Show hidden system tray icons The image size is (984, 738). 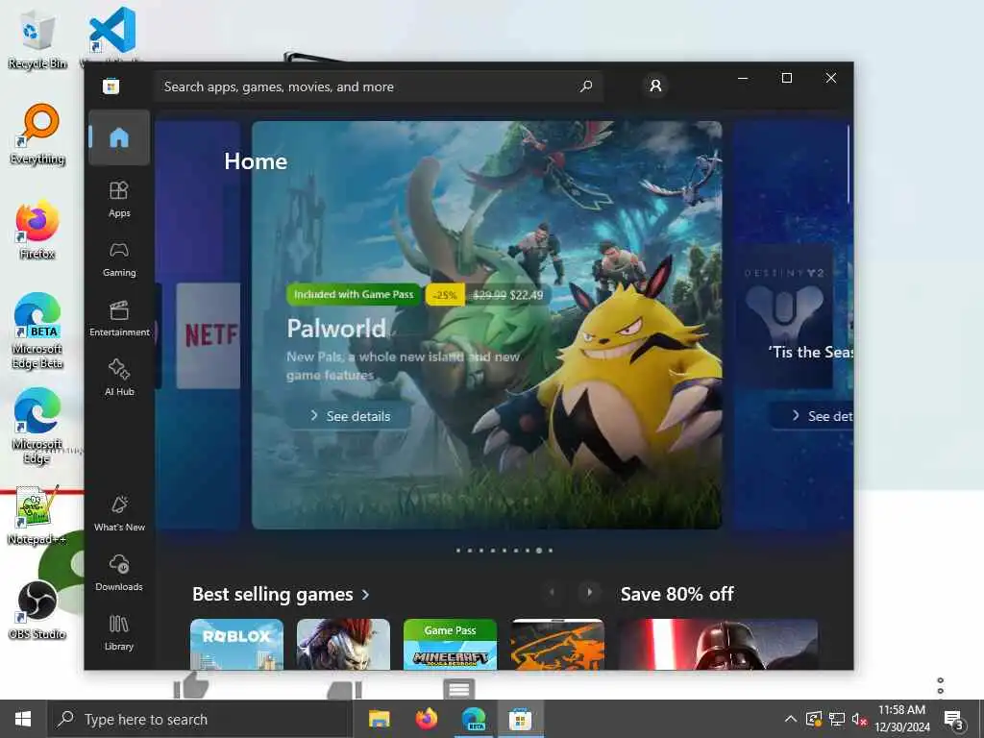point(791,719)
